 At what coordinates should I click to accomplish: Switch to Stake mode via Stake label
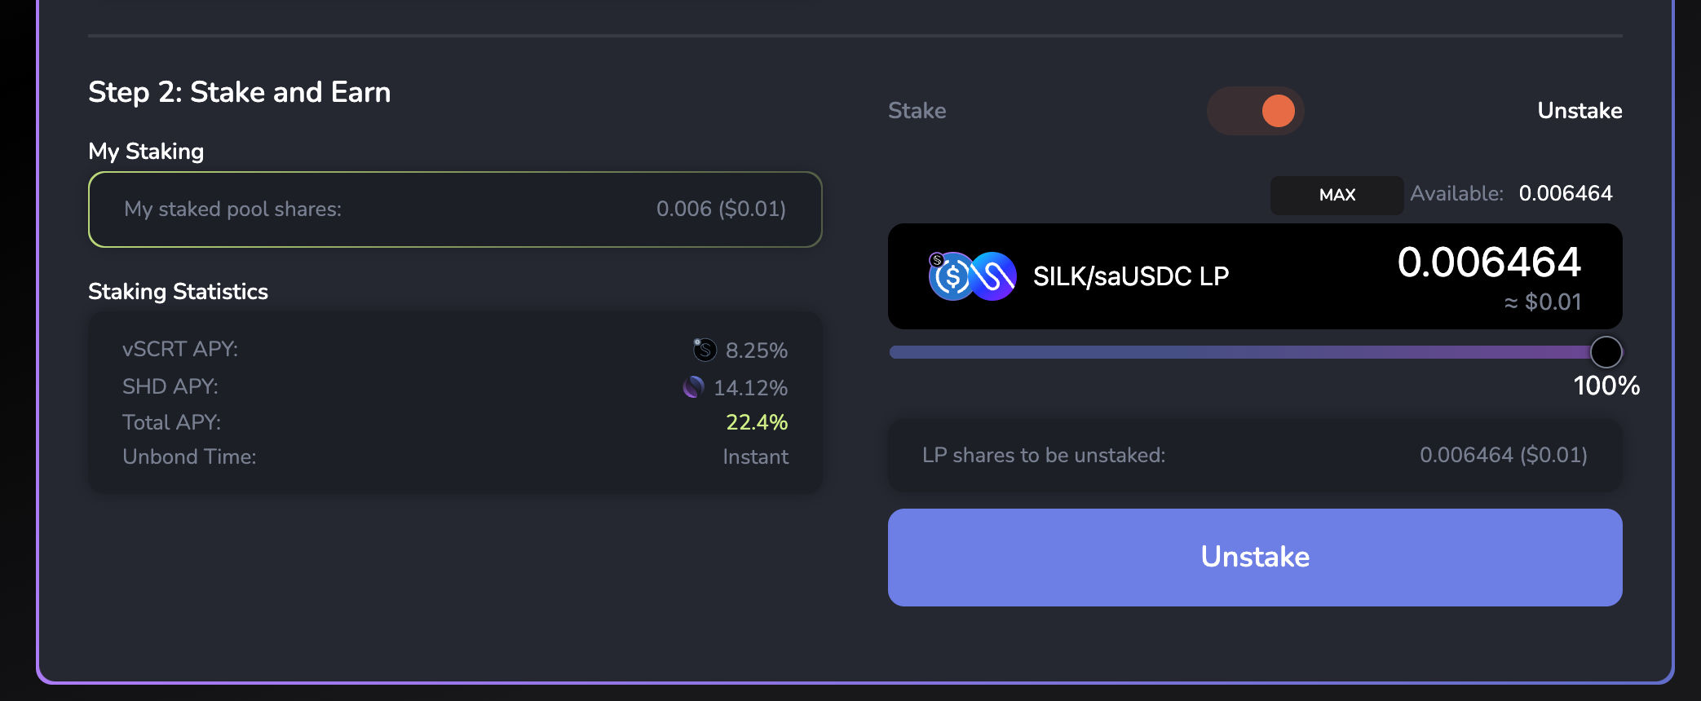tap(917, 111)
